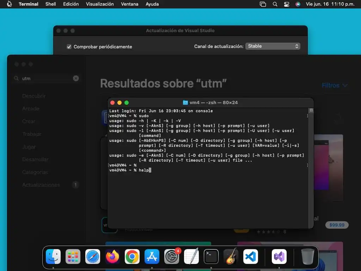Open Descubrir in App Store sidebar
Viewport: 361px width, 271px height.
34,96
